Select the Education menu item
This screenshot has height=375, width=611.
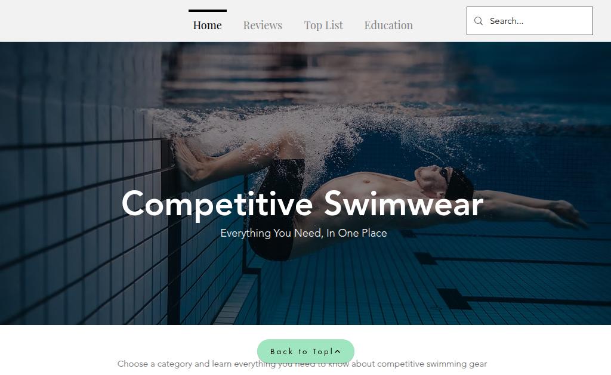tap(388, 25)
